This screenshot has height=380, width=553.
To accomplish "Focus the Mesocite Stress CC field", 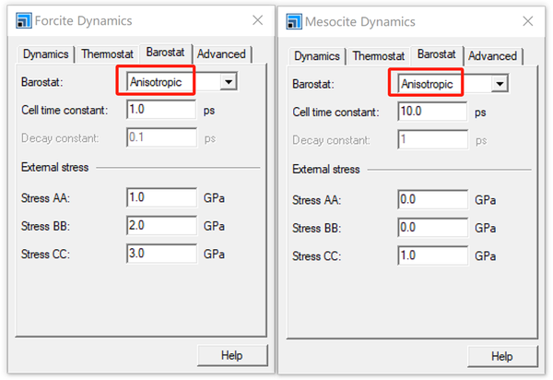I will tap(433, 255).
